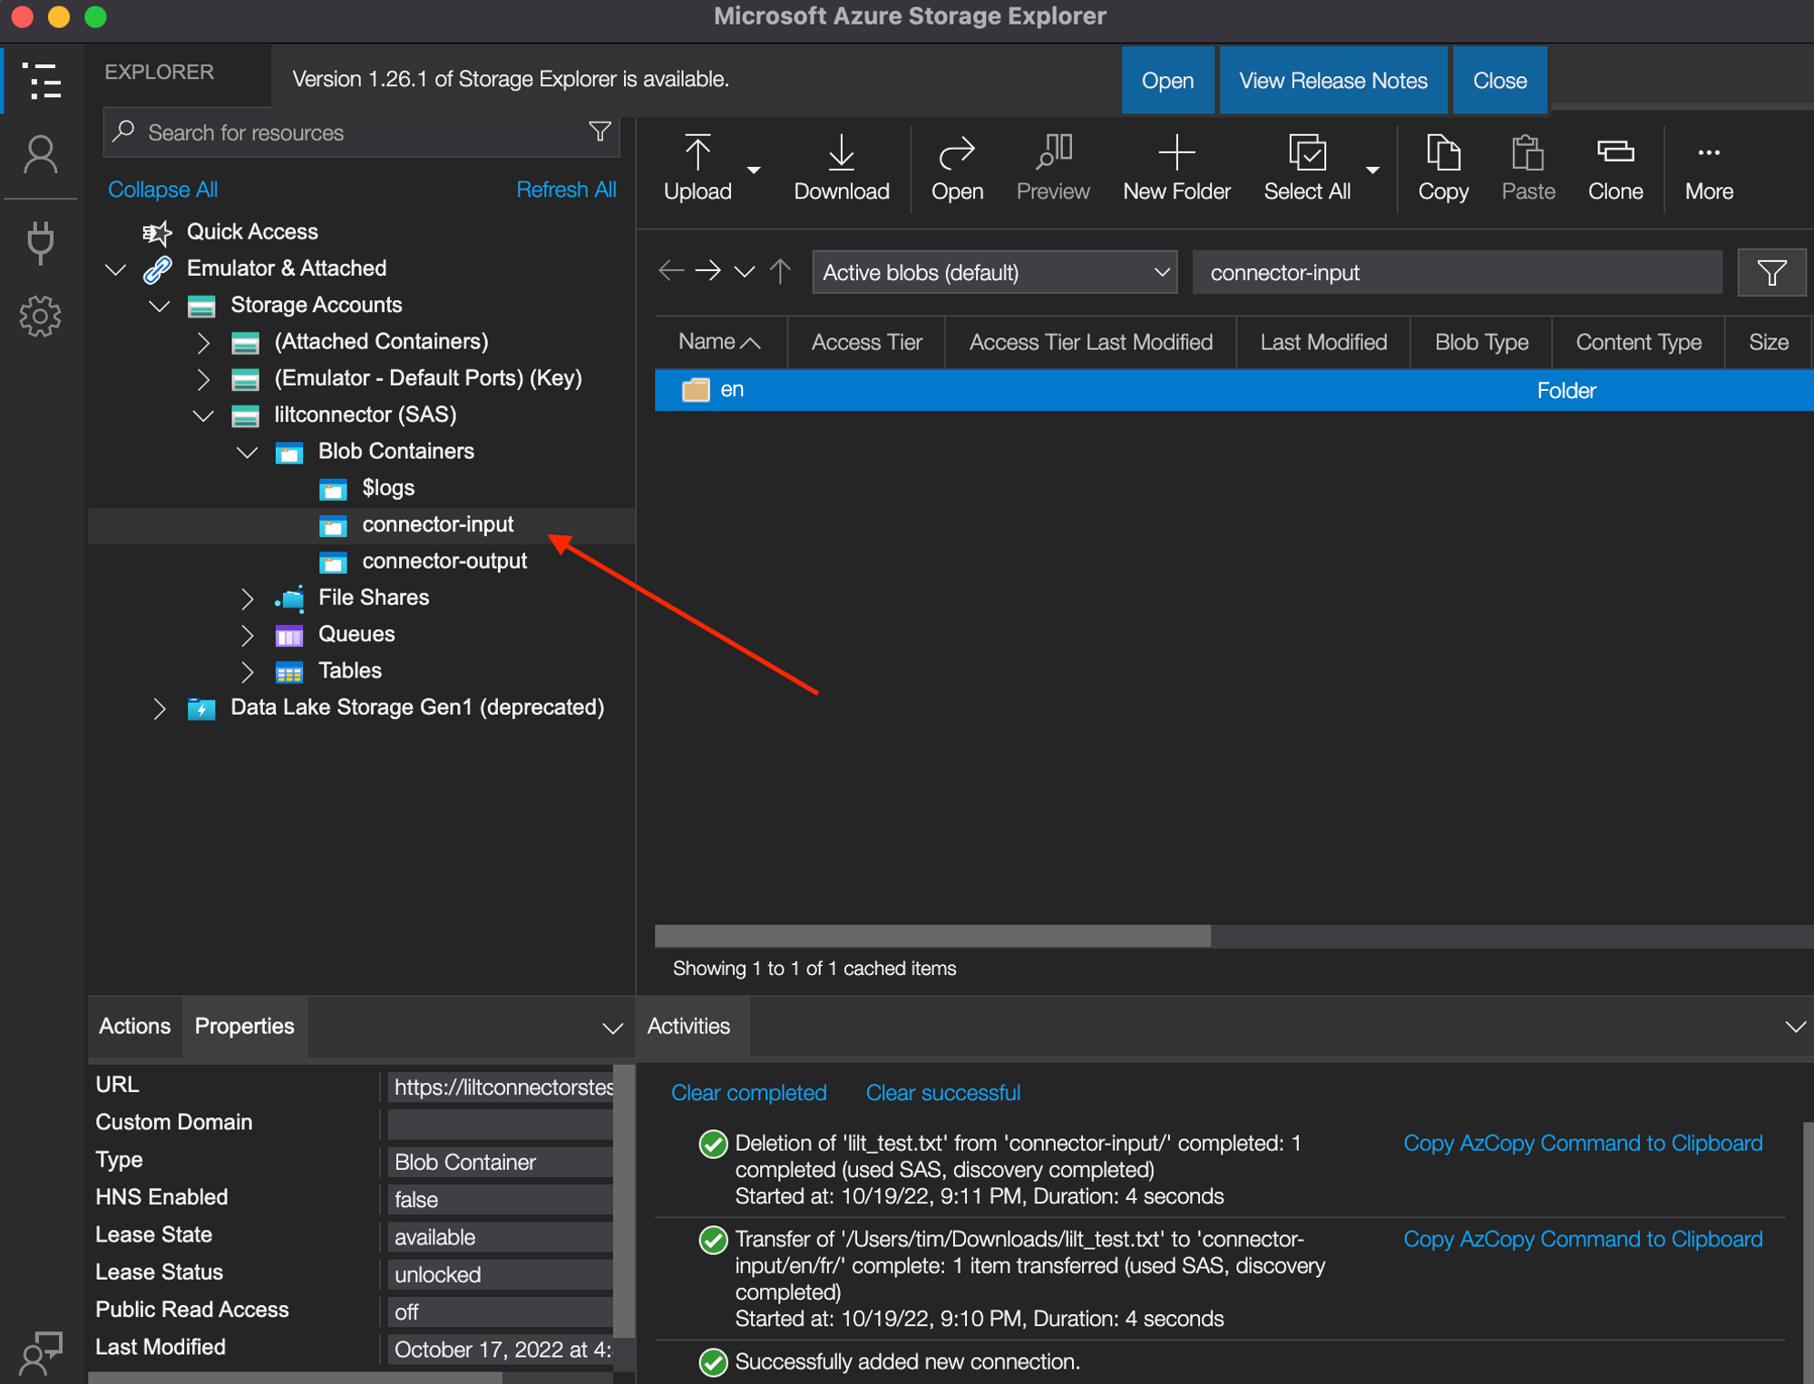Click the Feedback icon at sidebar bottom
Image resolution: width=1814 pixels, height=1384 pixels.
click(42, 1353)
